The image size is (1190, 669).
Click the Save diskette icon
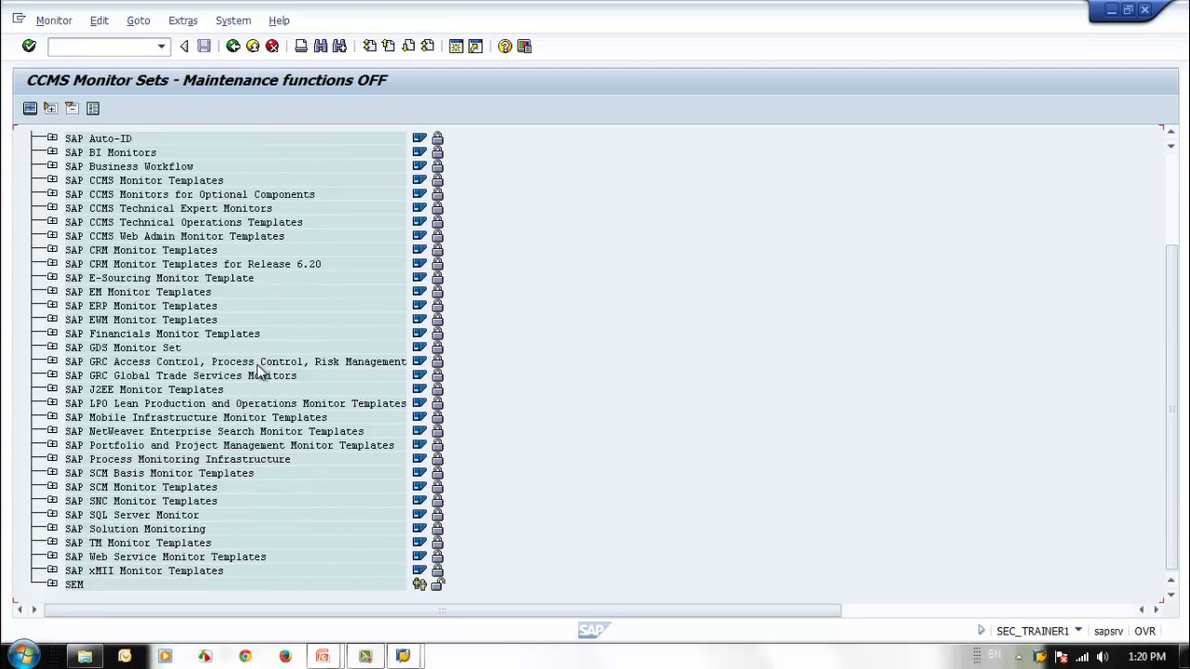[x=204, y=46]
